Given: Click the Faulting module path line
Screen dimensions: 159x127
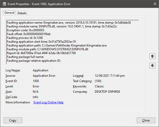Looking at the screenshot, I should click(47, 49).
